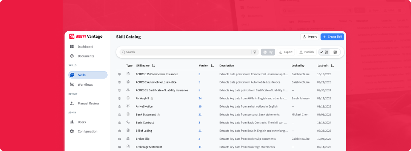Toggle eye icon for Bill of Lading
This screenshot has width=411, height=151.
pos(119,131)
